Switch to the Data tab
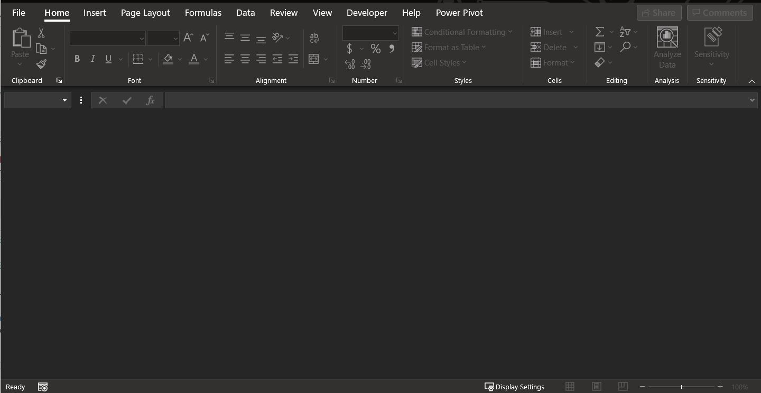 point(245,13)
